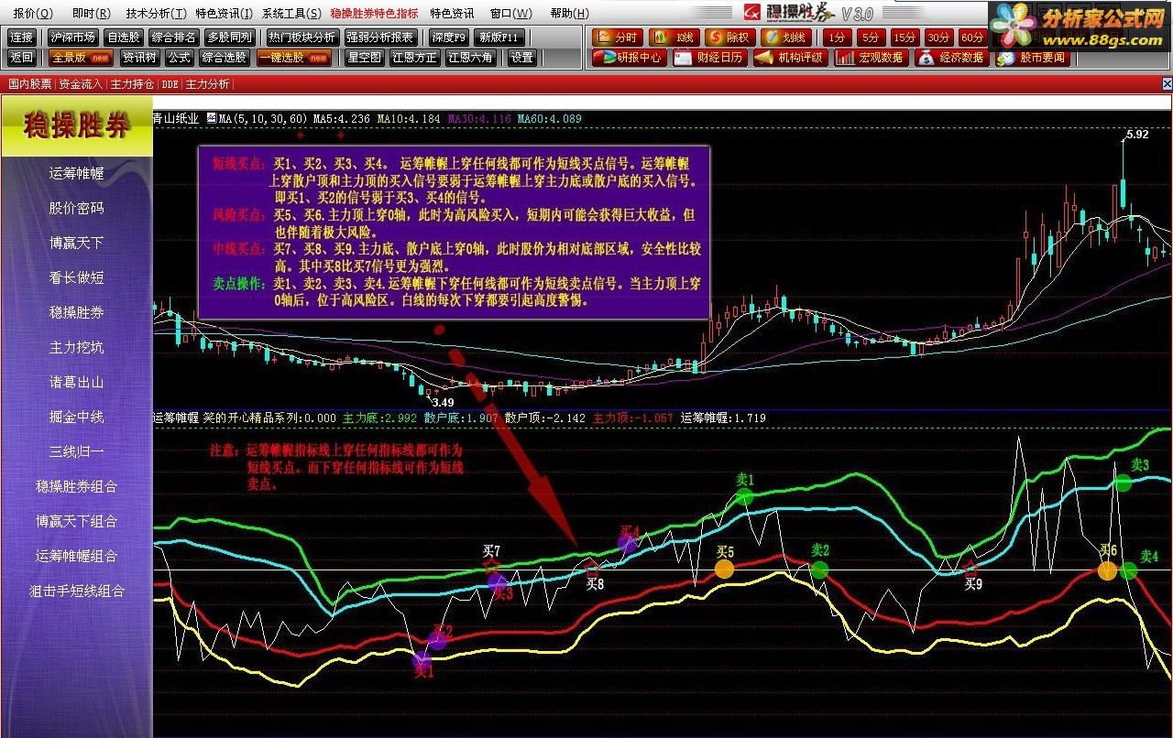1173x738 pixels.
Task: Click the 沪深市场 button
Action: click(x=73, y=38)
